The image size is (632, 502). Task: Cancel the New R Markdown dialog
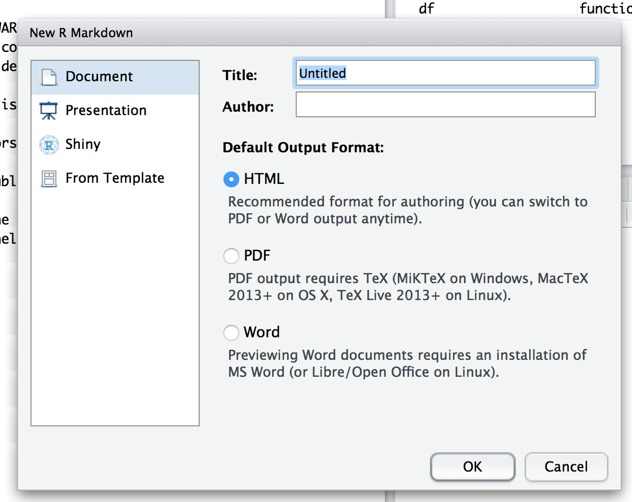566,466
